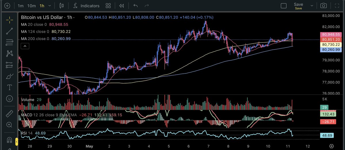Undo the last chart action
The image size is (345, 150).
point(136,6)
